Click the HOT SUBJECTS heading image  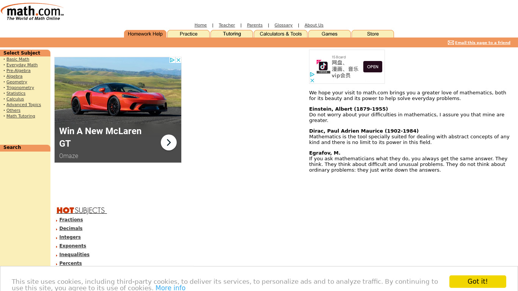82,210
